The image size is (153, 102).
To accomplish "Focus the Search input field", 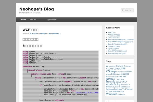I will pos(127,10).
